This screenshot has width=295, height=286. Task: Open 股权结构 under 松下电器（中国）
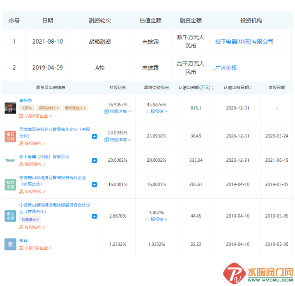click(35, 164)
